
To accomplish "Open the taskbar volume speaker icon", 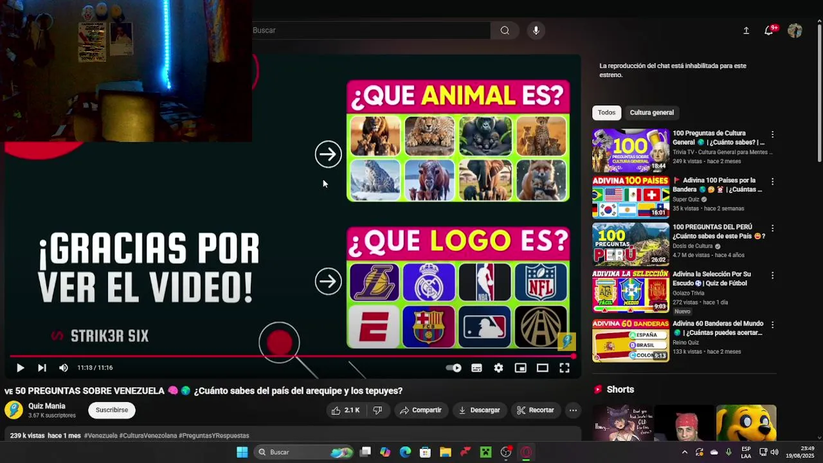I will click(x=774, y=452).
